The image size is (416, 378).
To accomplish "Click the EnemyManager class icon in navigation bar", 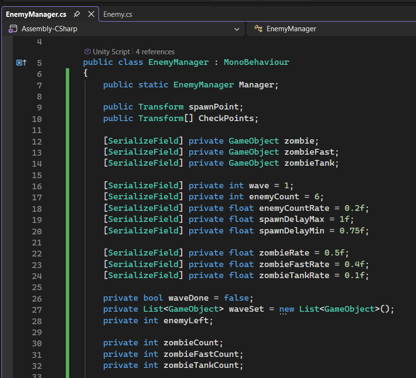I will tap(258, 29).
